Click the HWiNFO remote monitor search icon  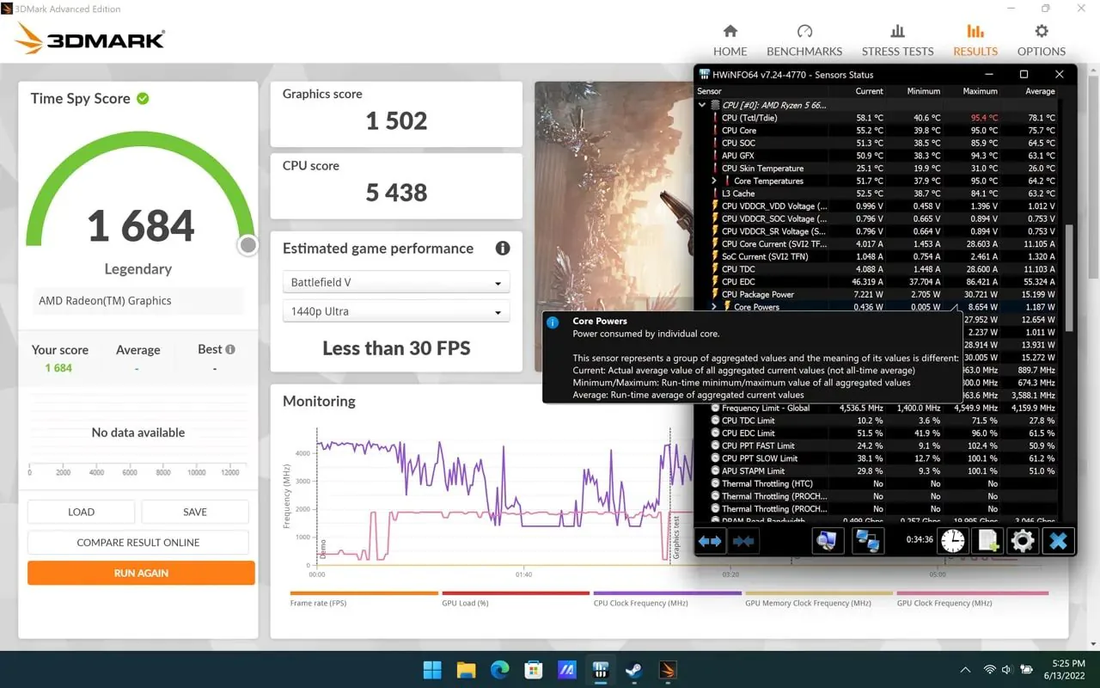828,541
